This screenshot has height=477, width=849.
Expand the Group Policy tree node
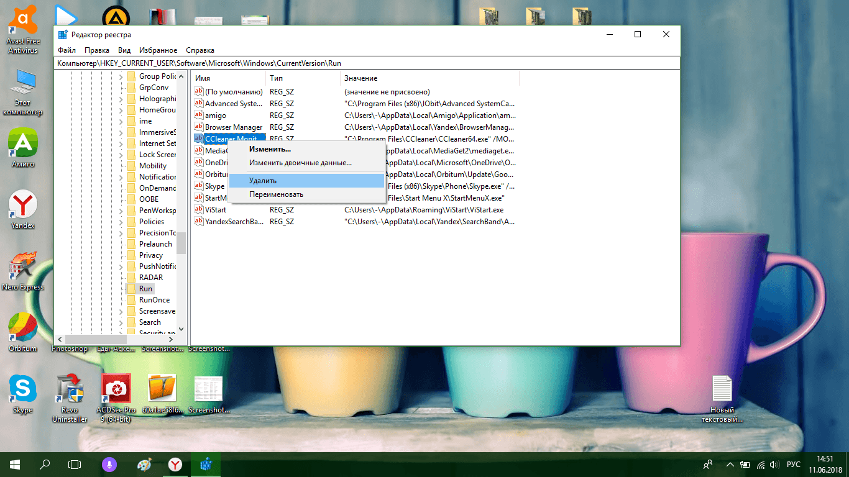[121, 76]
